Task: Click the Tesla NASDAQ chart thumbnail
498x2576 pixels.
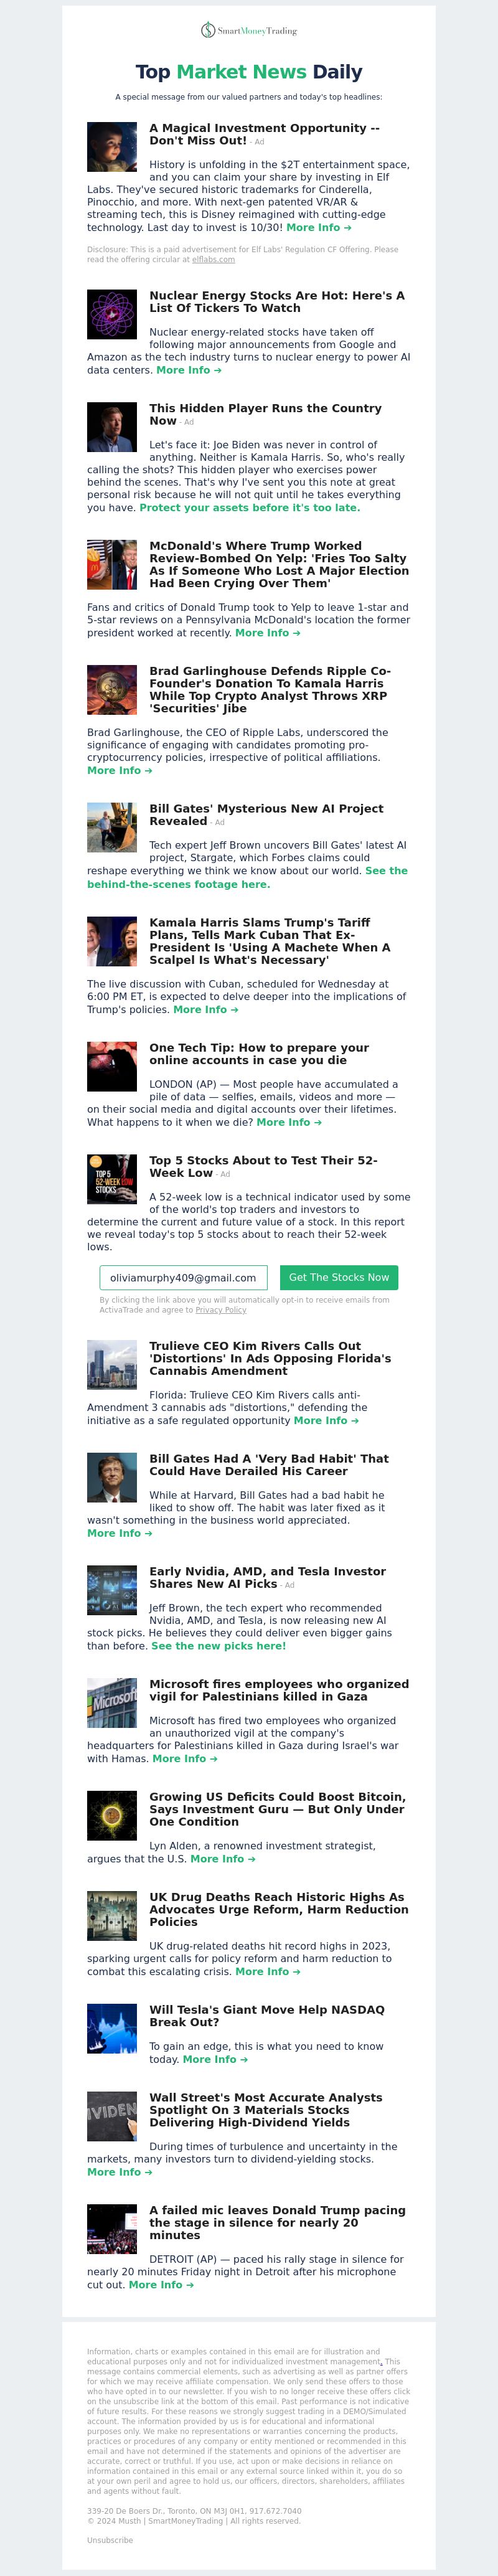Action: (112, 2029)
